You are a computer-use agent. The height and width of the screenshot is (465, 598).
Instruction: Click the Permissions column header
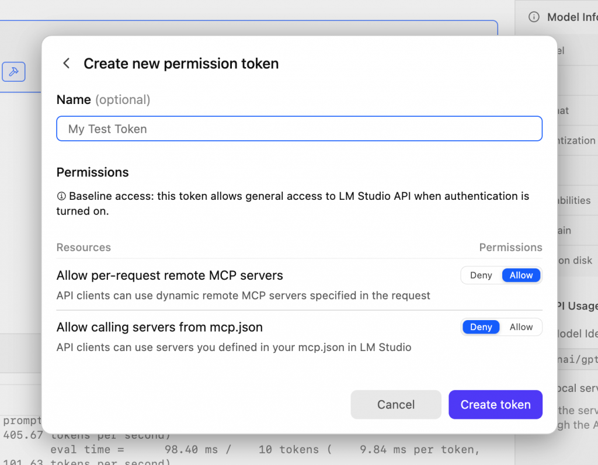coord(510,247)
